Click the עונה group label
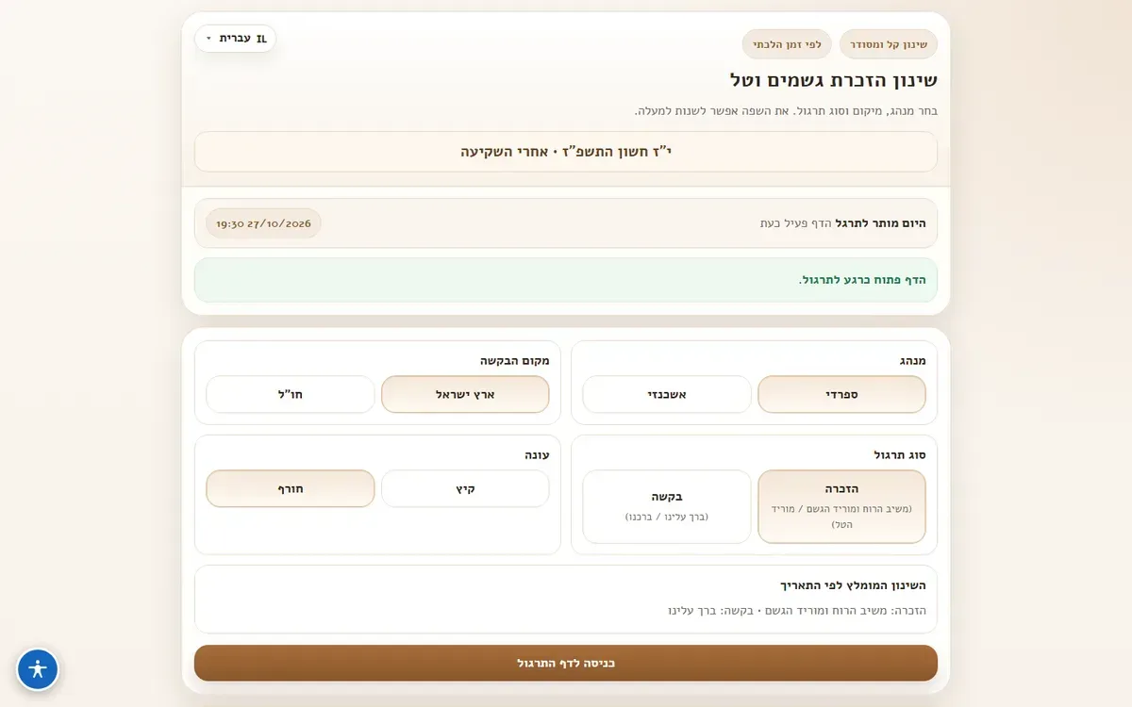Image resolution: width=1132 pixels, height=707 pixels. point(538,454)
